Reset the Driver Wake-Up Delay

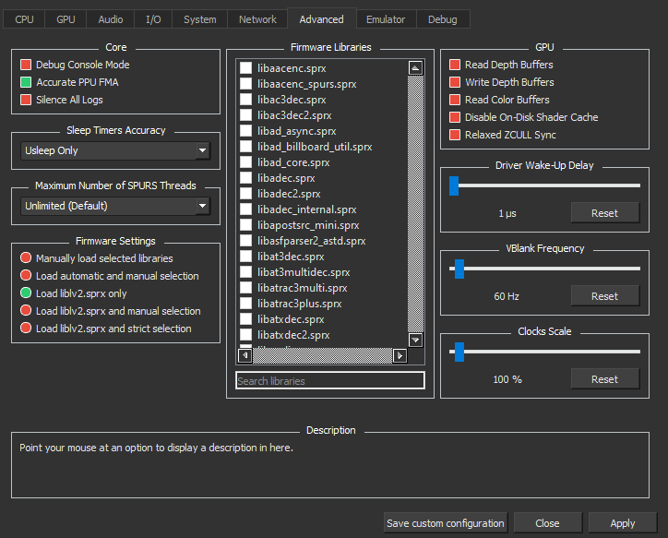[604, 213]
